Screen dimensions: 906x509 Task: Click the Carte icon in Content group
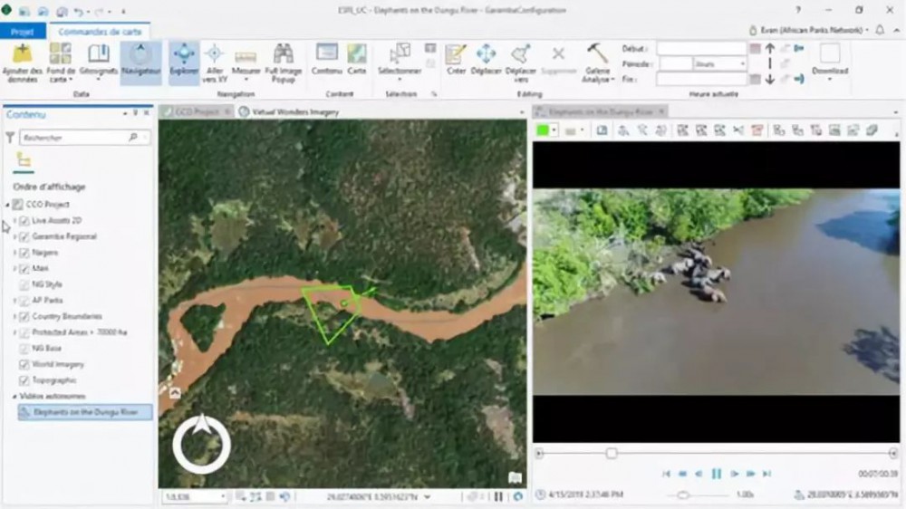tap(356, 60)
